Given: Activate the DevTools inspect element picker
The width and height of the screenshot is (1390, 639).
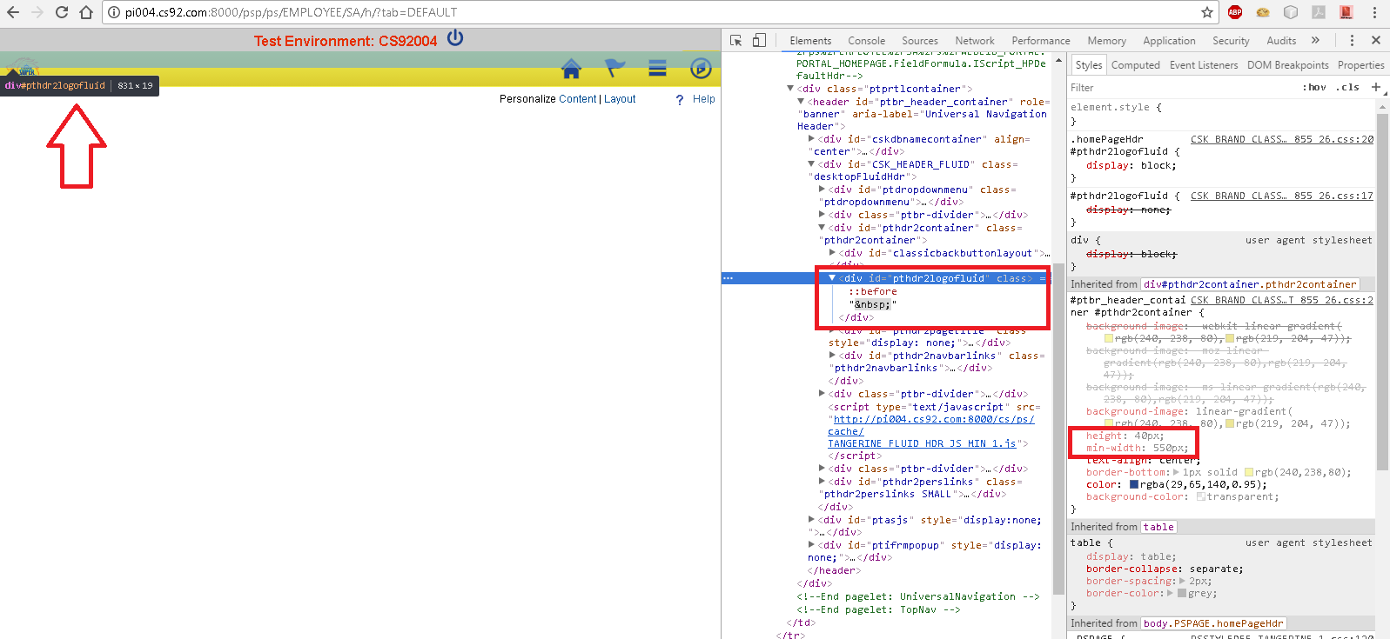Looking at the screenshot, I should point(736,40).
